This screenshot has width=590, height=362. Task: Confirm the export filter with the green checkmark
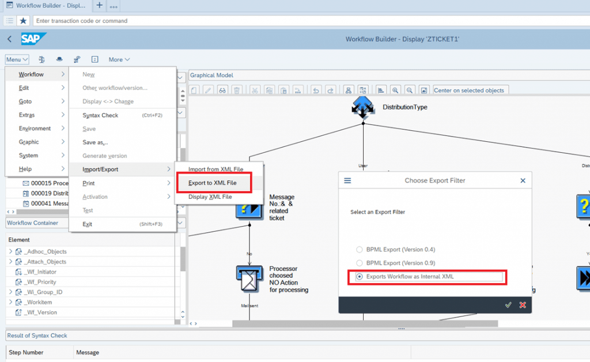coord(508,305)
